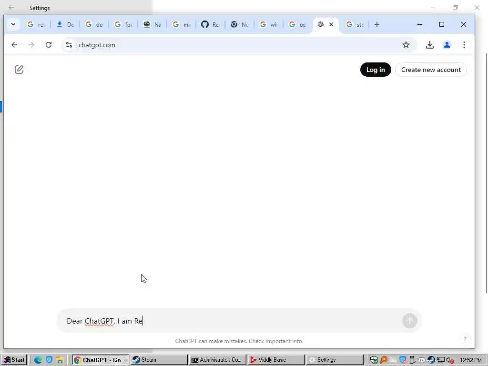The image size is (488, 366).
Task: Switch to the 'Dc' download tab
Action: tap(65, 24)
